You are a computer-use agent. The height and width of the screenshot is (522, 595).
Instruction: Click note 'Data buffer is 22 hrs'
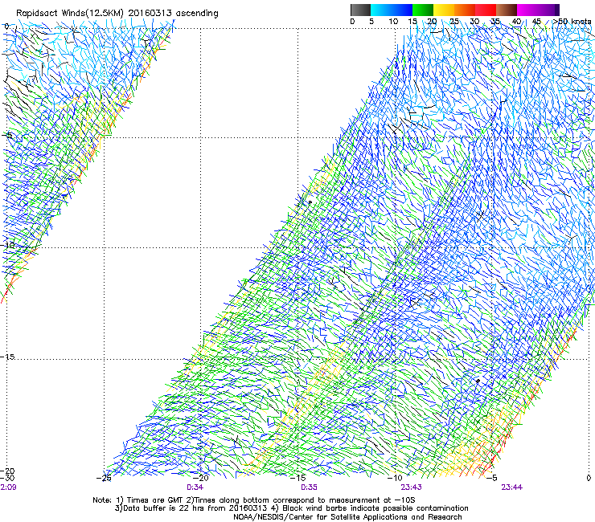pos(166,508)
